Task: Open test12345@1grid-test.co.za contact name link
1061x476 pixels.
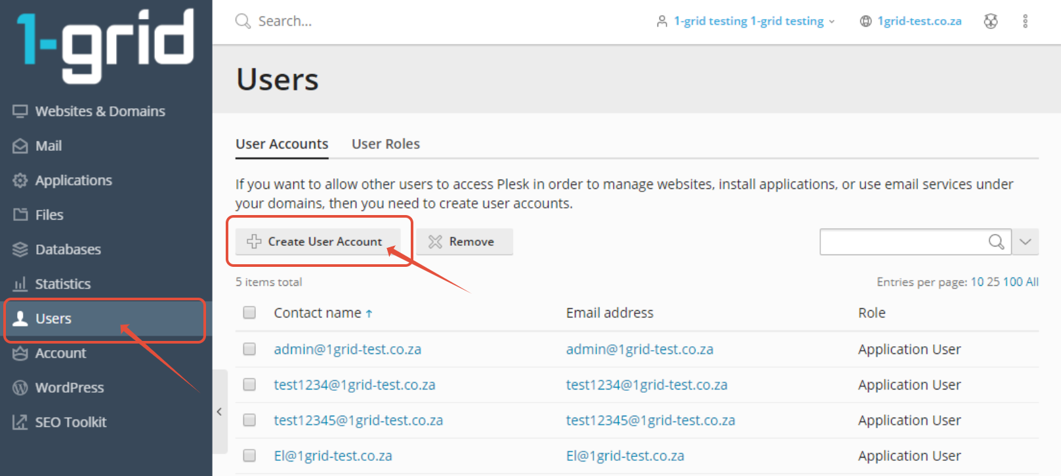Action: [x=358, y=420]
